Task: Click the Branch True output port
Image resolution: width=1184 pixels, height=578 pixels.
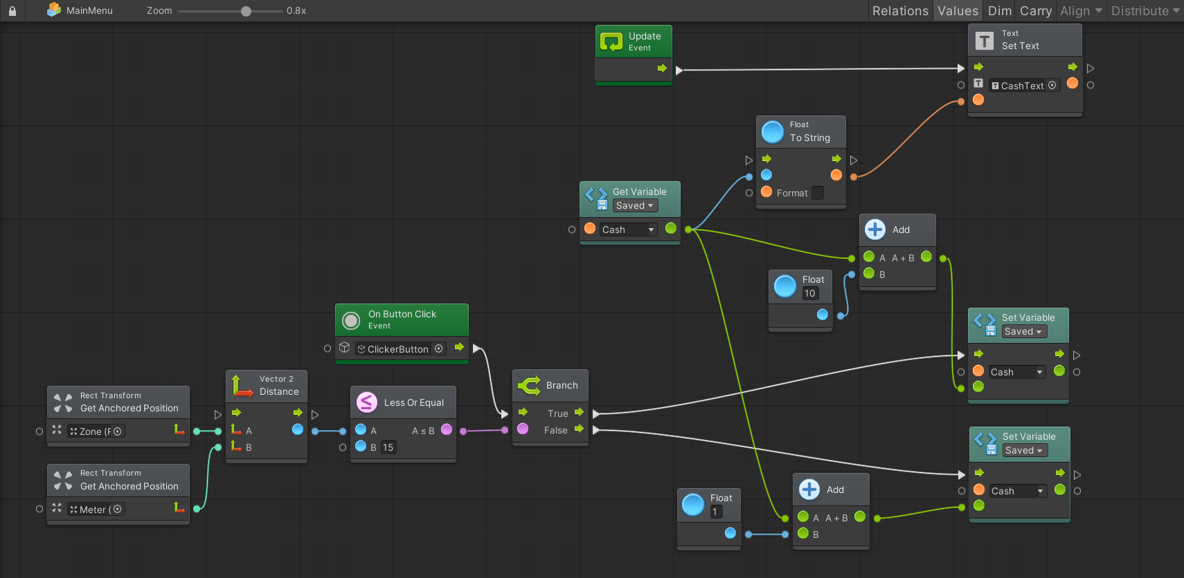Action: coord(579,412)
